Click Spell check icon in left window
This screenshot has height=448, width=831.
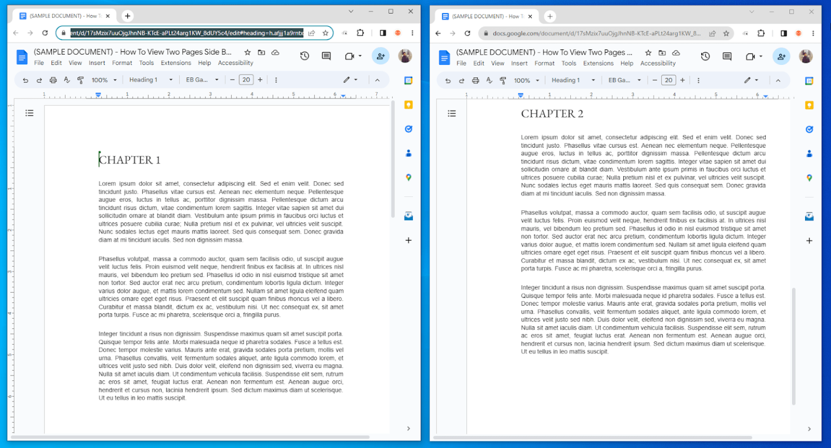point(67,80)
